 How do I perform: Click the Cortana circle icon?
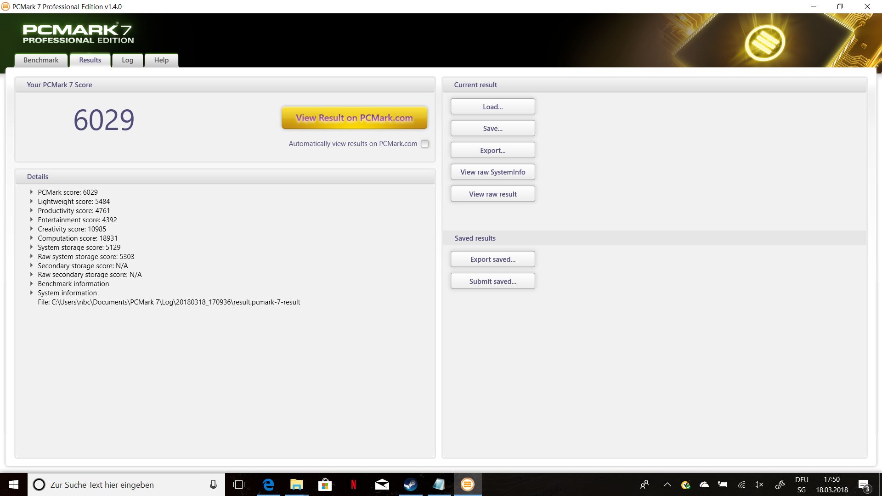coord(39,485)
